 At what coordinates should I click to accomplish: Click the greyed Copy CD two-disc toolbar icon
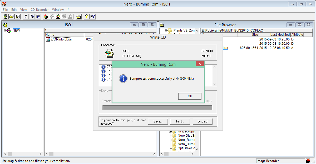tap(52, 17)
